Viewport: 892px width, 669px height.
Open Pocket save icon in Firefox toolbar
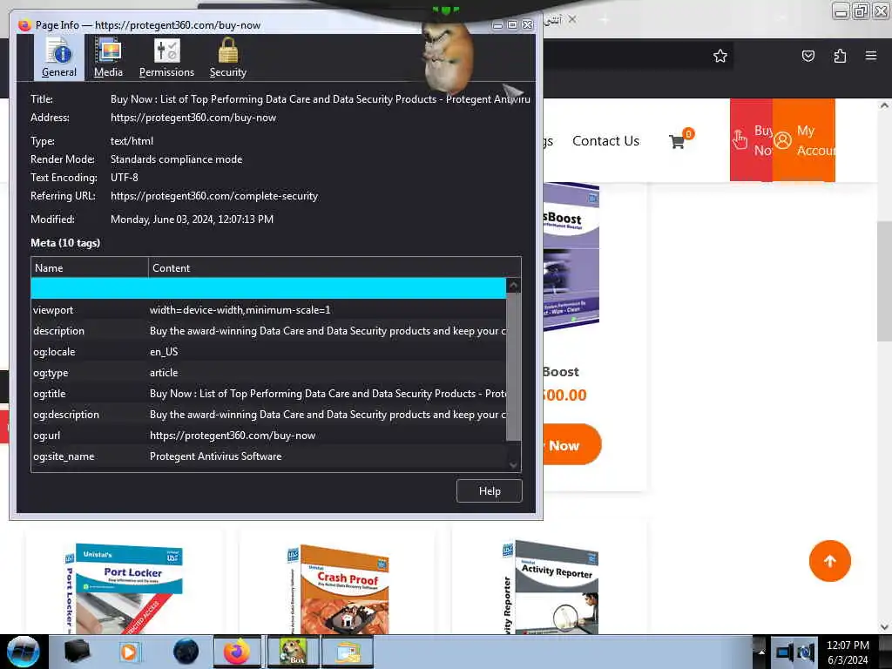point(808,56)
